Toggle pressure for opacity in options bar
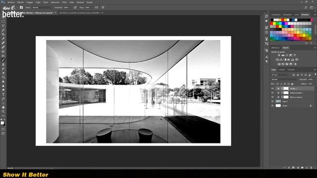Image resolution: width=317 pixels, height=178 pixels. (x=75, y=7)
